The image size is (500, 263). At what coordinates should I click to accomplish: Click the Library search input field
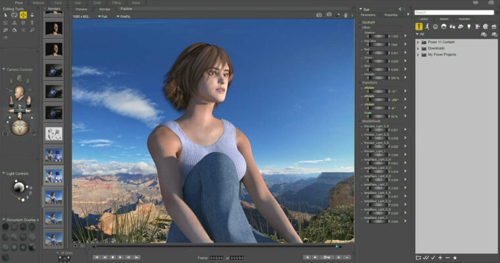pos(454,12)
